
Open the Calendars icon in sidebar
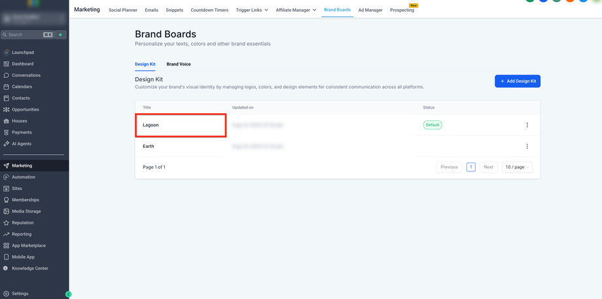point(7,86)
